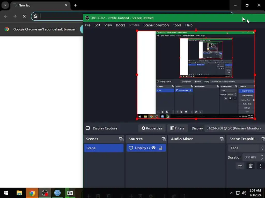Click the OBS Studio taskbar icon

(x=45, y=193)
